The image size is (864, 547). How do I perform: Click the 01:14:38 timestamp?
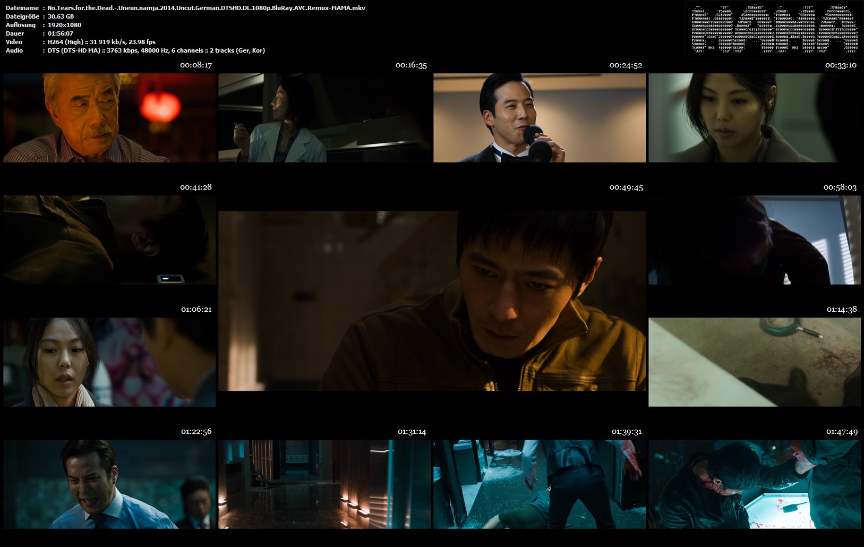coord(842,309)
